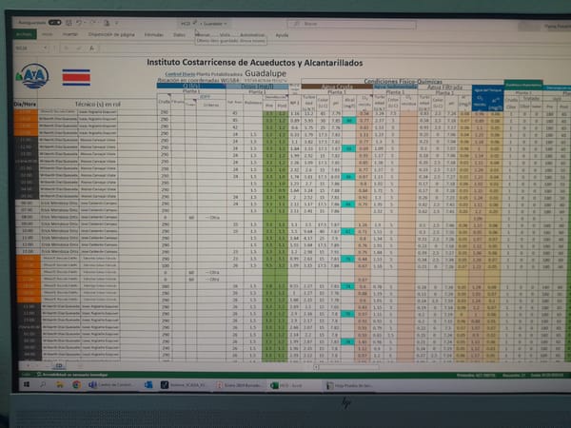Select the blue Q (l/s) header cell
This screenshot has height=428, width=571.
(191, 86)
